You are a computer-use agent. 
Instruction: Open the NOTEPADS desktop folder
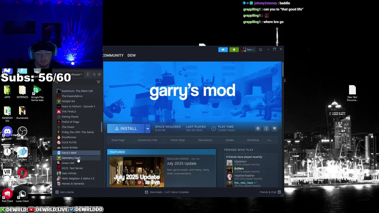pyautogui.click(x=22, y=92)
